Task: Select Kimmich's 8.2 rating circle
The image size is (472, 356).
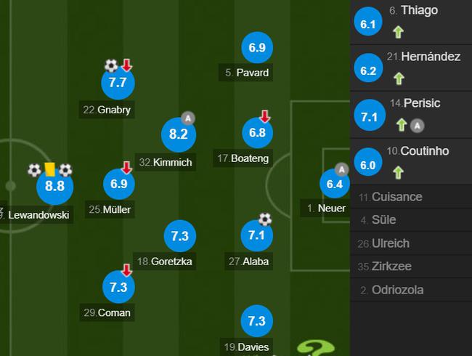Action: 179,134
